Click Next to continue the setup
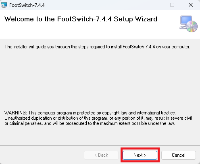Image resolution: width=200 pixels, height=164 pixels. [x=140, y=155]
